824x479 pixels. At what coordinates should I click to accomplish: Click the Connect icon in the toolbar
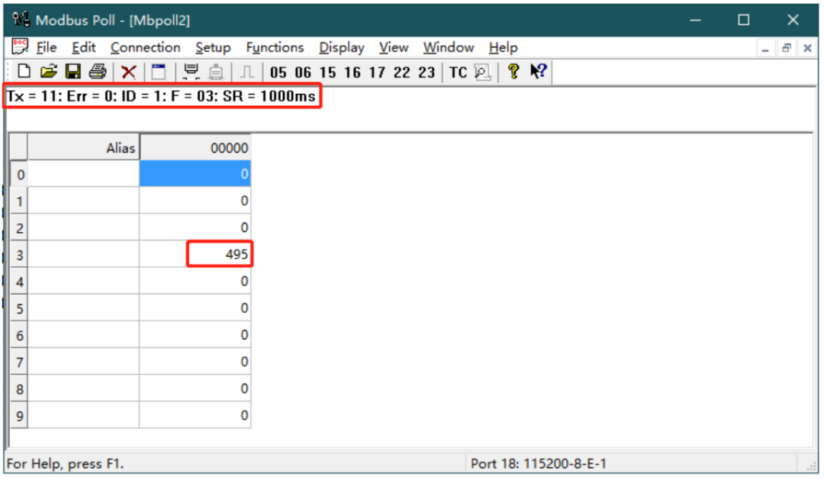(191, 72)
